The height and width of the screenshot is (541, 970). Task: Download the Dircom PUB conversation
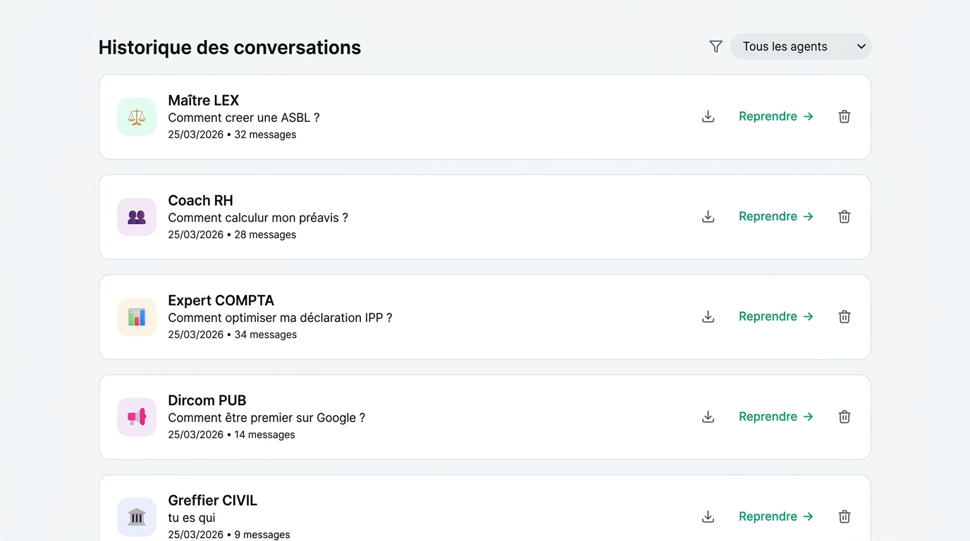(708, 417)
